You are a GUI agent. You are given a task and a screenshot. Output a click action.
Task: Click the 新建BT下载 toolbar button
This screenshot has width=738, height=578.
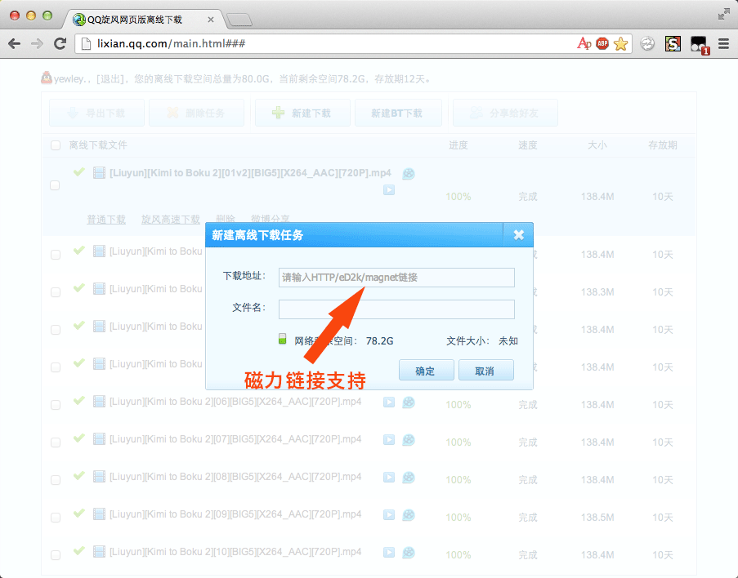pyautogui.click(x=398, y=113)
